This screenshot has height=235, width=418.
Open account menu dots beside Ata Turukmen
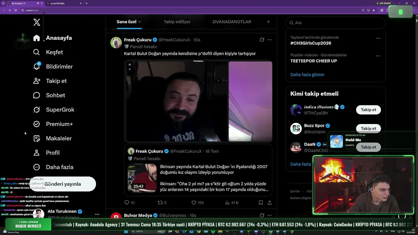97,214
